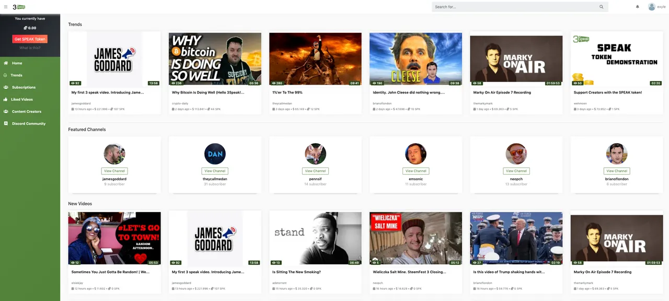Open theycallmedan DAN avatar

tap(215, 154)
